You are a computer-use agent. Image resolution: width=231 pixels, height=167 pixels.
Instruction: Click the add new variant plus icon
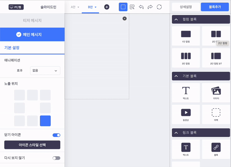(107, 7)
